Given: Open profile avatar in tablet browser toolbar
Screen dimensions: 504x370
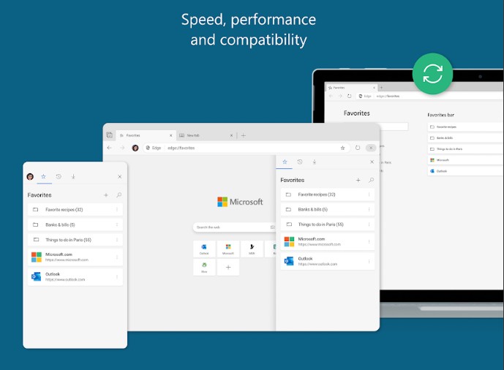Looking at the screenshot, I should point(135,148).
